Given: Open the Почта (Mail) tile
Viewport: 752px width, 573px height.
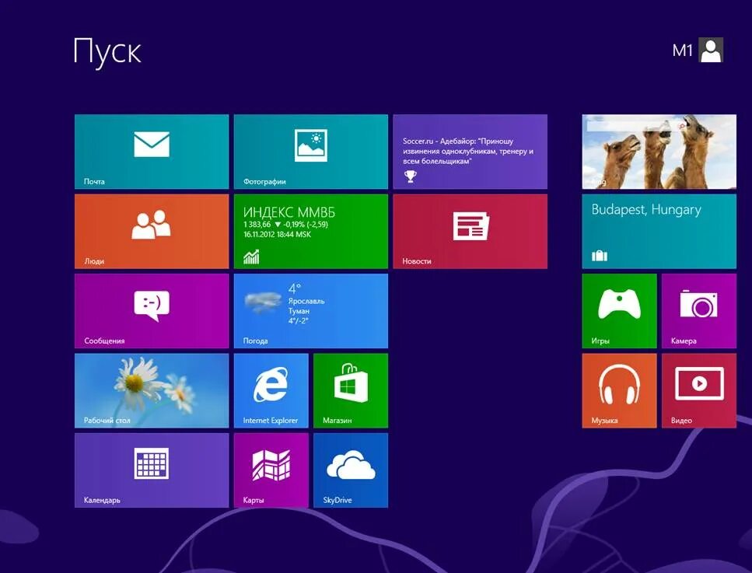Looking at the screenshot, I should [151, 152].
